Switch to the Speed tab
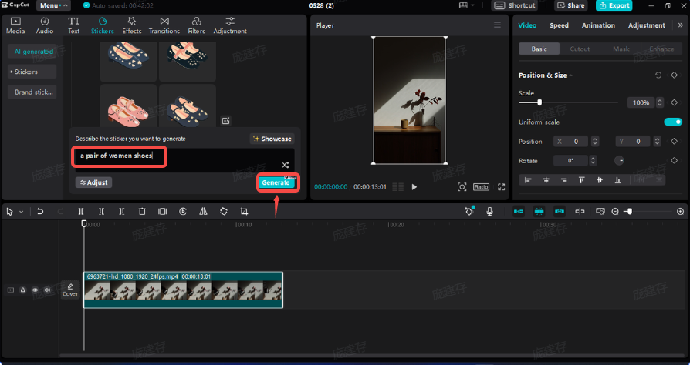 click(559, 25)
